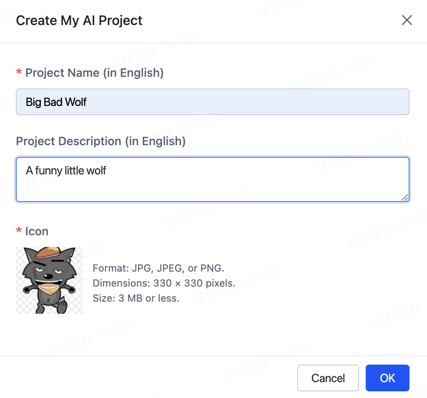The width and height of the screenshot is (427, 398).
Task: Click the "Icon" field label
Action: pyautogui.click(x=37, y=231)
